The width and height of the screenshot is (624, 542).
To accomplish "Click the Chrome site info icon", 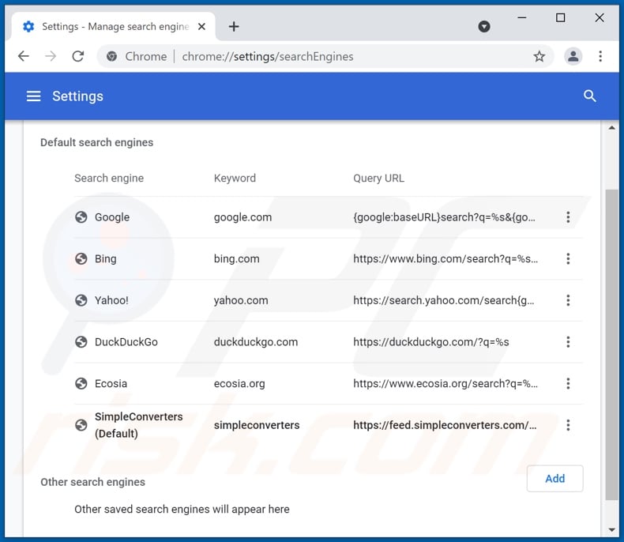I will 112,57.
